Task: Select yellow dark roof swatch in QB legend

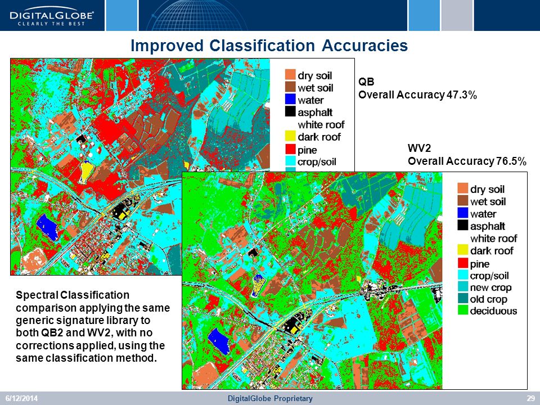Action: (290, 136)
